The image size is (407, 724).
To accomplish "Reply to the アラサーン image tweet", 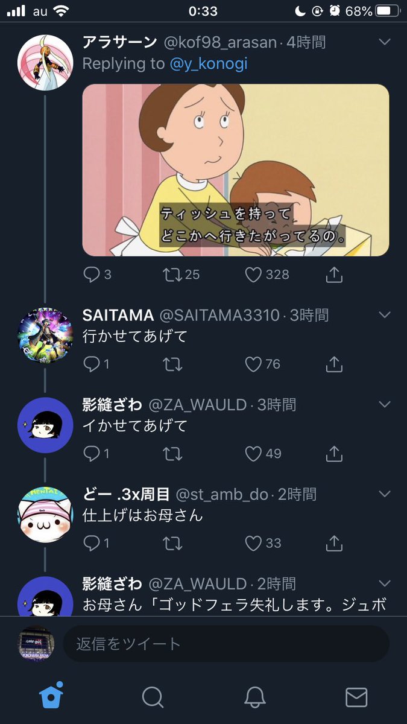I will coord(91,275).
